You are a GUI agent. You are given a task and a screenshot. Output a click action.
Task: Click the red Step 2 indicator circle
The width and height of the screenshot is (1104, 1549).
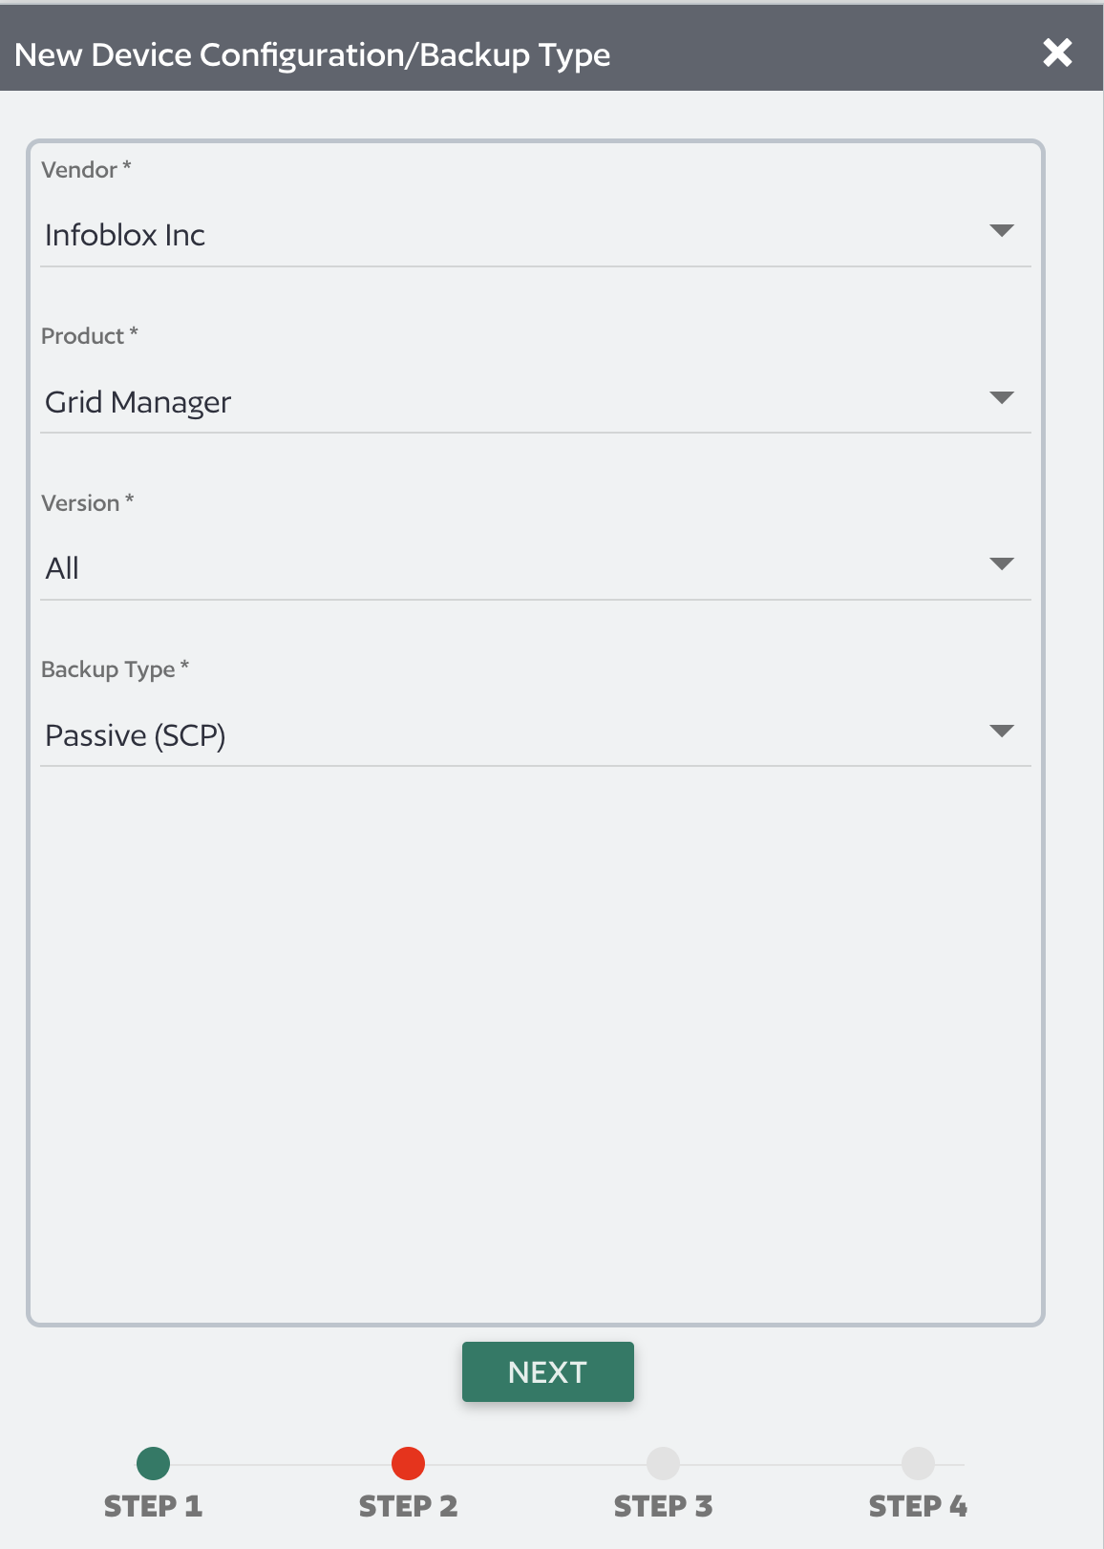[x=408, y=1463]
